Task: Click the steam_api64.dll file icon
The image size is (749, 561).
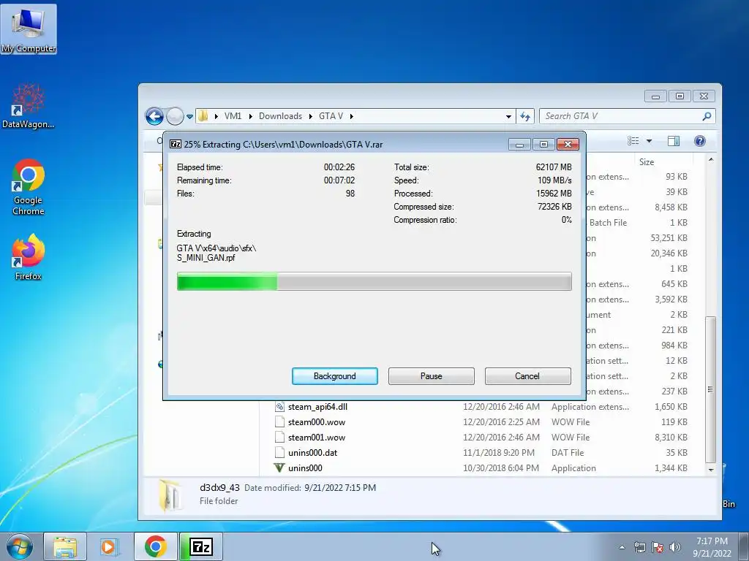Action: (279, 407)
